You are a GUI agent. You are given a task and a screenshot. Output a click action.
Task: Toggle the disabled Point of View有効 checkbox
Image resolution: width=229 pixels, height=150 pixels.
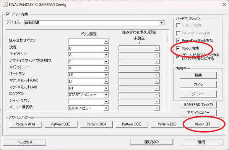[x=178, y=33]
